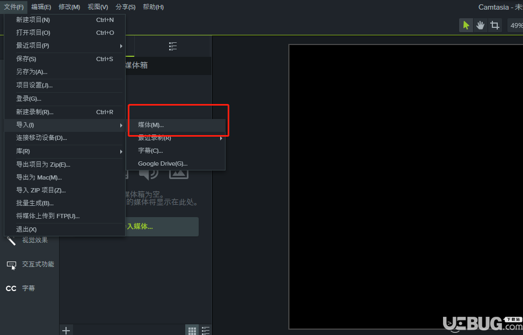This screenshot has width=523, height=335.
Task: Open the Interactivity screen icon
Action: (x=11, y=265)
